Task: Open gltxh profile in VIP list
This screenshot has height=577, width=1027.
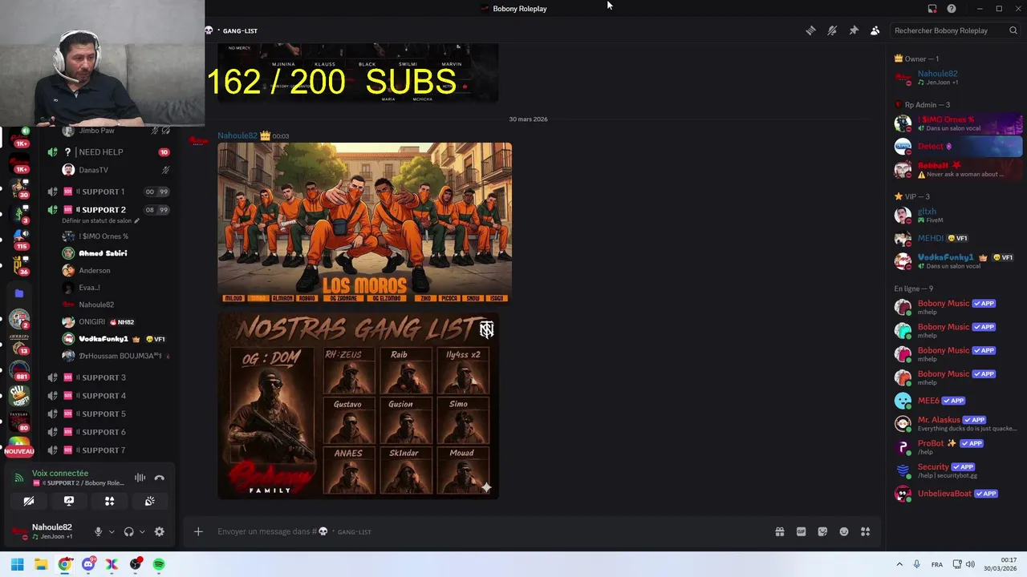Action: [956, 216]
